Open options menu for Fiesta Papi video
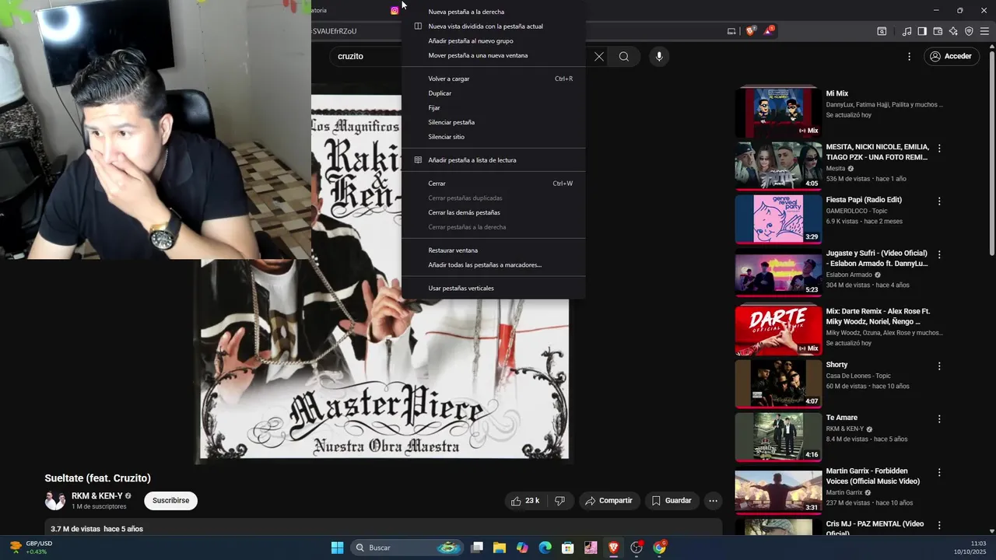 [939, 201]
